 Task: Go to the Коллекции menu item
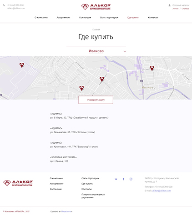coord(85,18)
